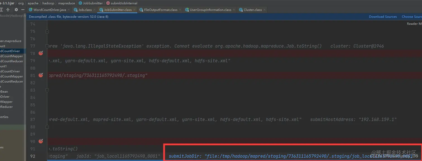Collapse the code fold at line 83
This screenshot has height=161, width=422.
(x=47, y=90)
